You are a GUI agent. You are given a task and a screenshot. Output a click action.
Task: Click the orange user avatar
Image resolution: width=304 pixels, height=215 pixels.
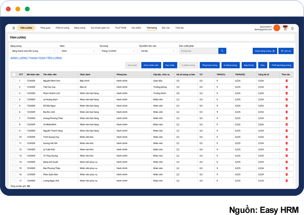[x=277, y=28]
